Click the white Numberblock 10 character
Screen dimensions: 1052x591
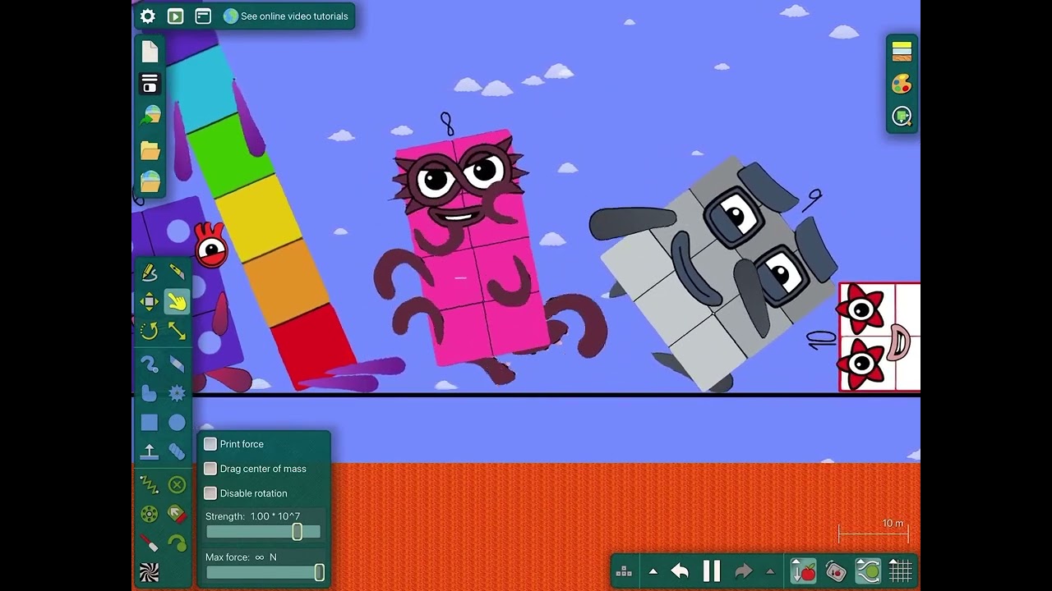pos(879,337)
